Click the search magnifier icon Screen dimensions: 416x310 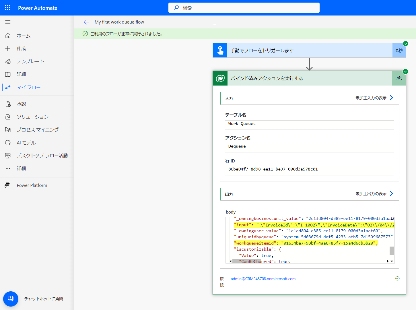point(176,8)
